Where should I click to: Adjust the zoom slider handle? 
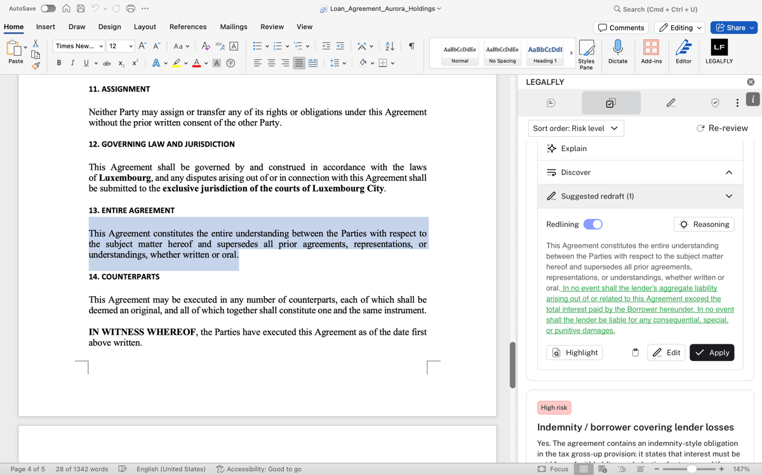[692, 469]
